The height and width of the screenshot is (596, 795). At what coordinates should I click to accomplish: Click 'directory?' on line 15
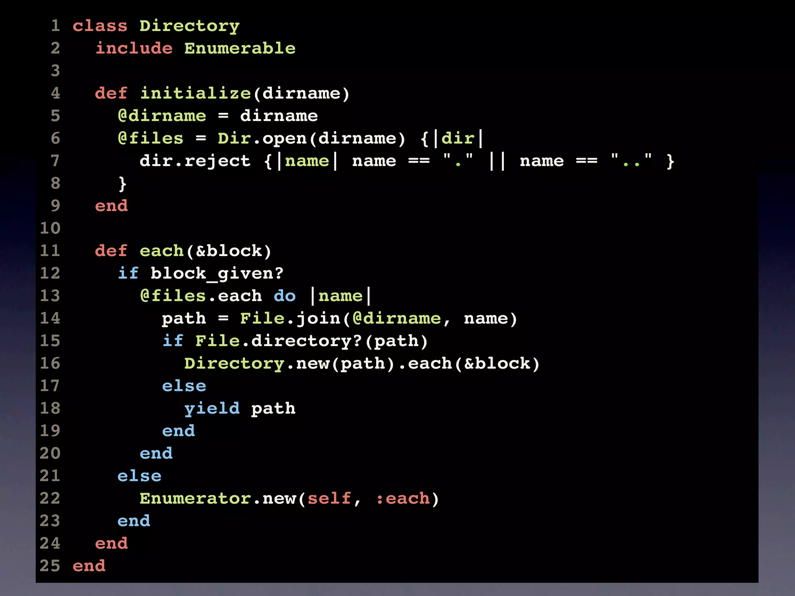tap(307, 341)
